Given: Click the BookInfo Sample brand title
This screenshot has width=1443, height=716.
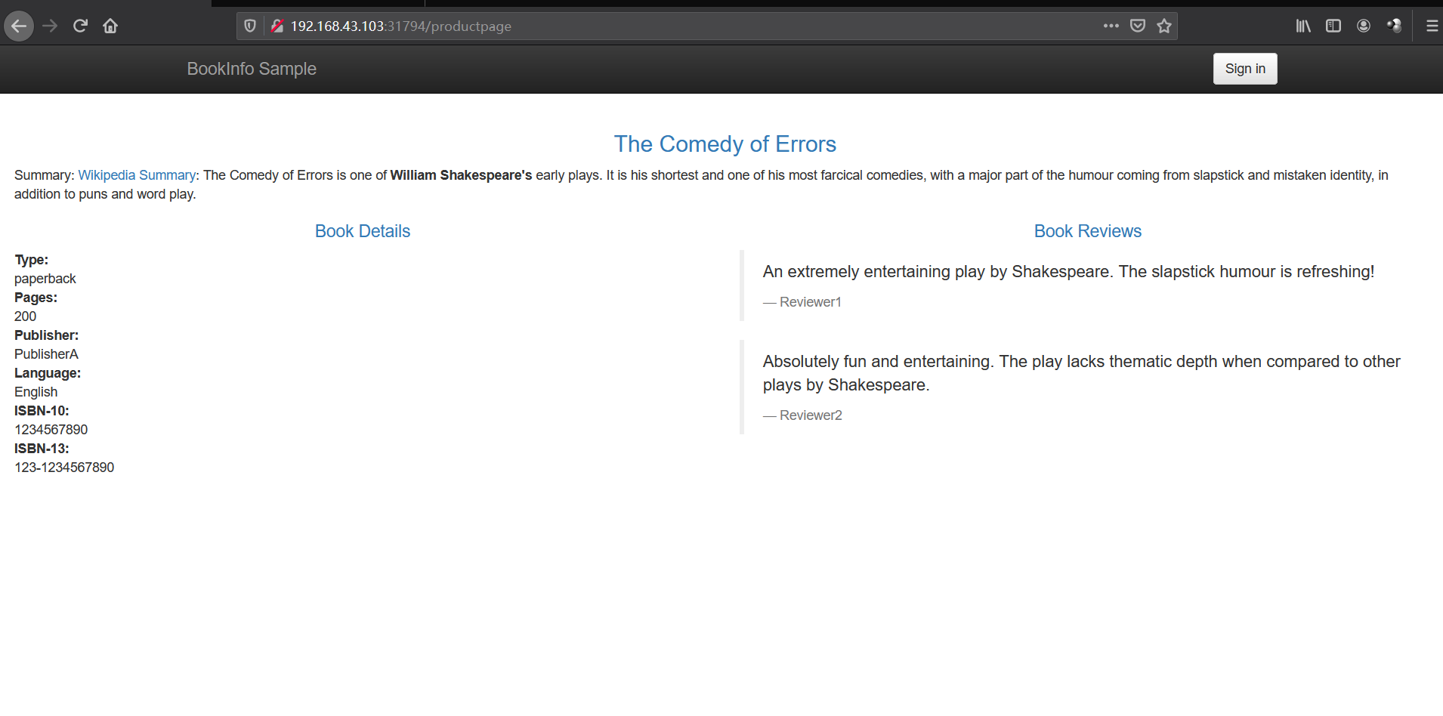Looking at the screenshot, I should point(252,69).
